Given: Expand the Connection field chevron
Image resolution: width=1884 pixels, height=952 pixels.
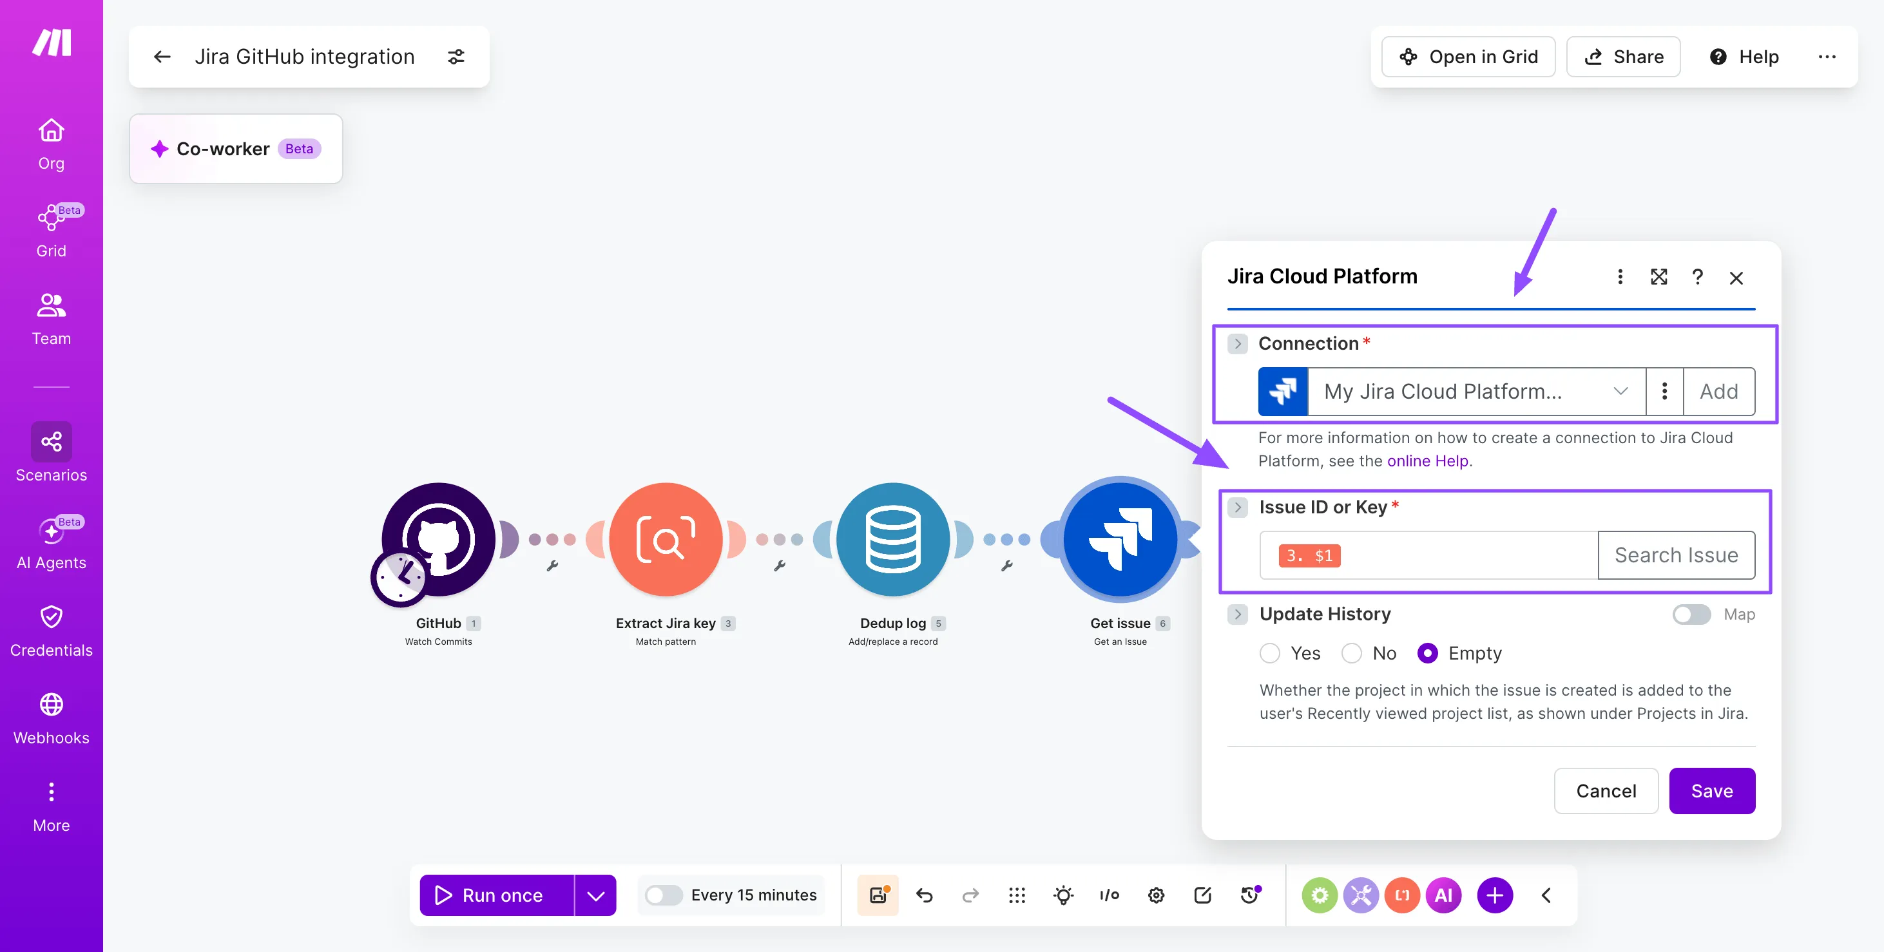Looking at the screenshot, I should (x=1238, y=344).
